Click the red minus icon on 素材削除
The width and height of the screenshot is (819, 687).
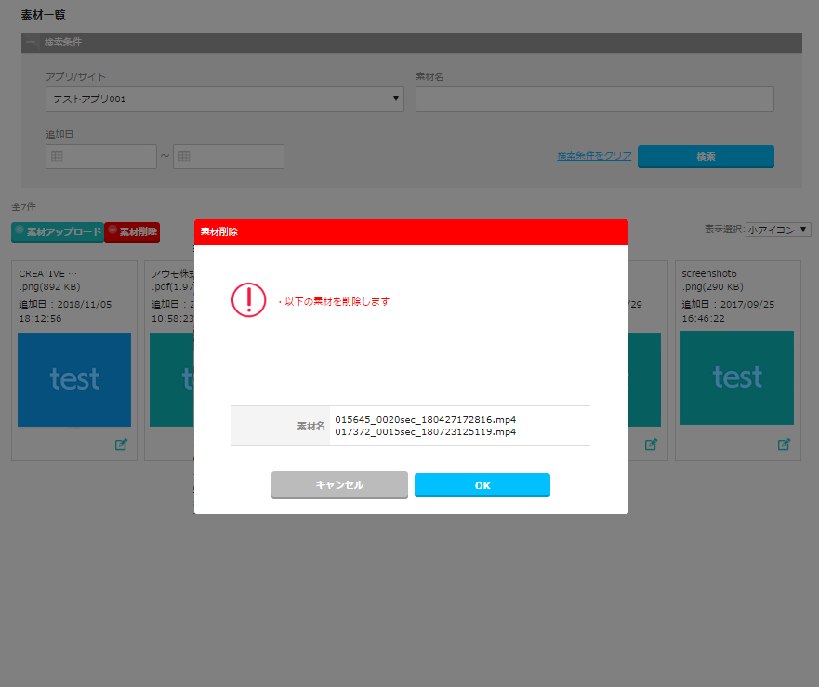click(x=112, y=231)
